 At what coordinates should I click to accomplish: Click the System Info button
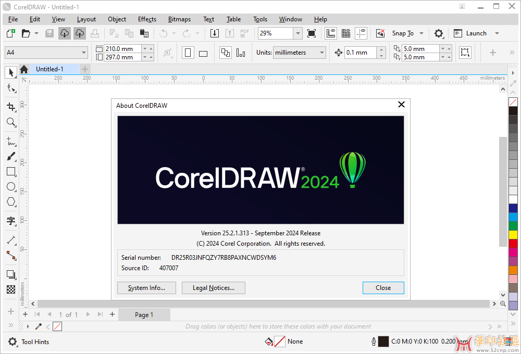(x=146, y=288)
